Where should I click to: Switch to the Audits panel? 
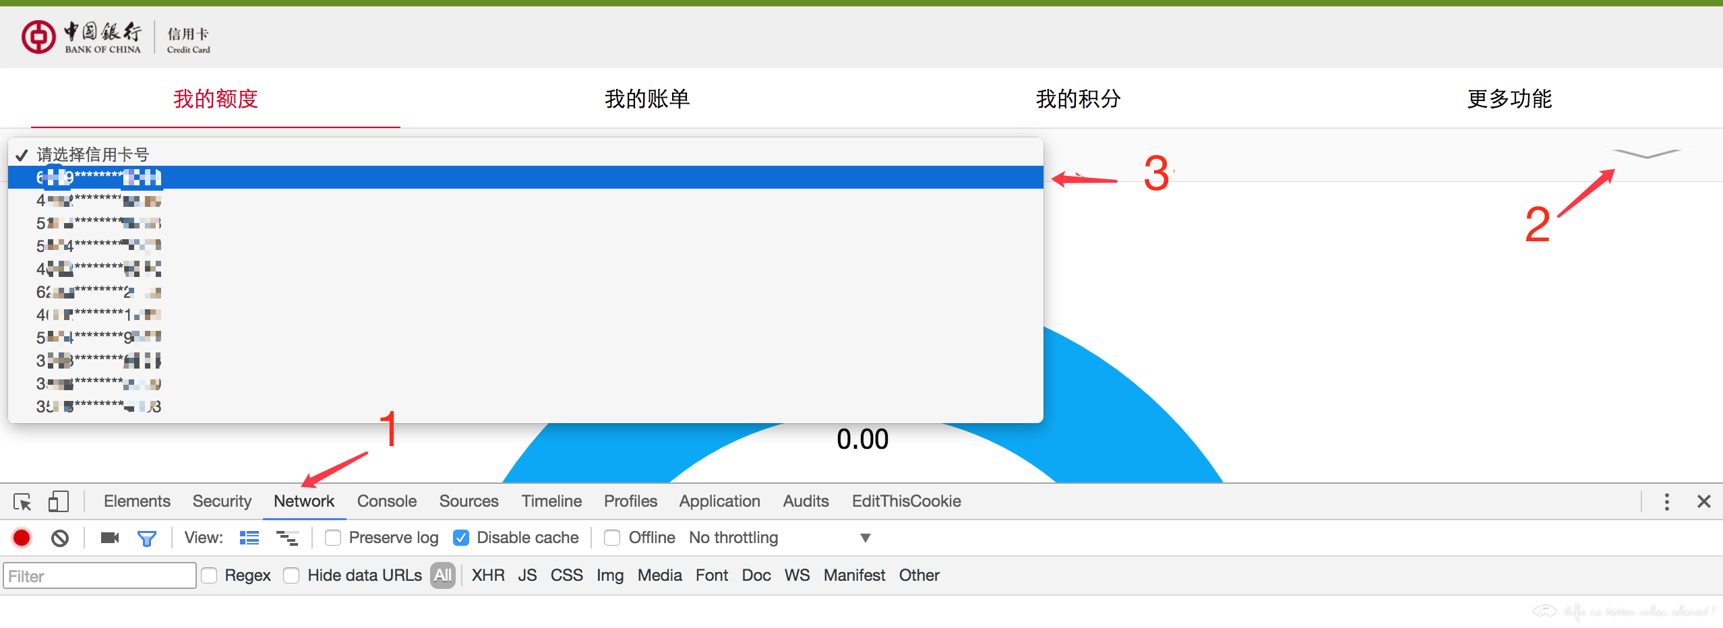click(x=806, y=501)
